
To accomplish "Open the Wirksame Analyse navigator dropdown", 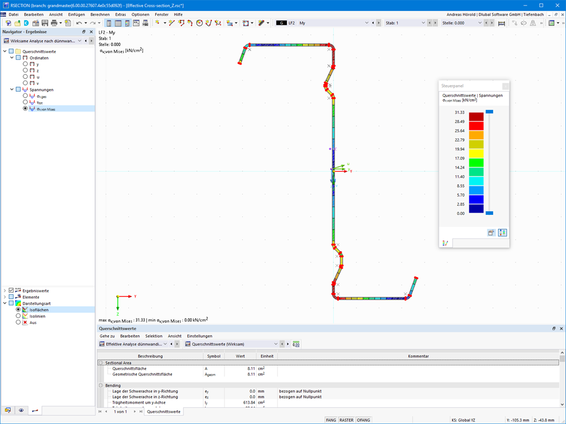I will point(80,41).
